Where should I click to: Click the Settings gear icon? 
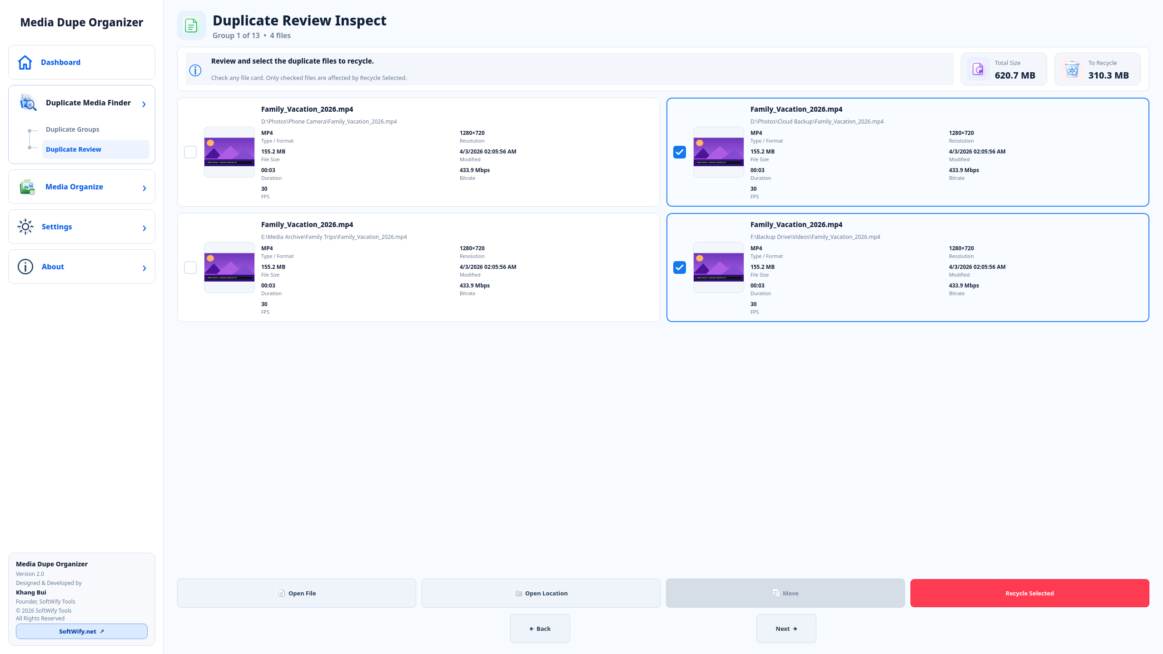coord(25,227)
